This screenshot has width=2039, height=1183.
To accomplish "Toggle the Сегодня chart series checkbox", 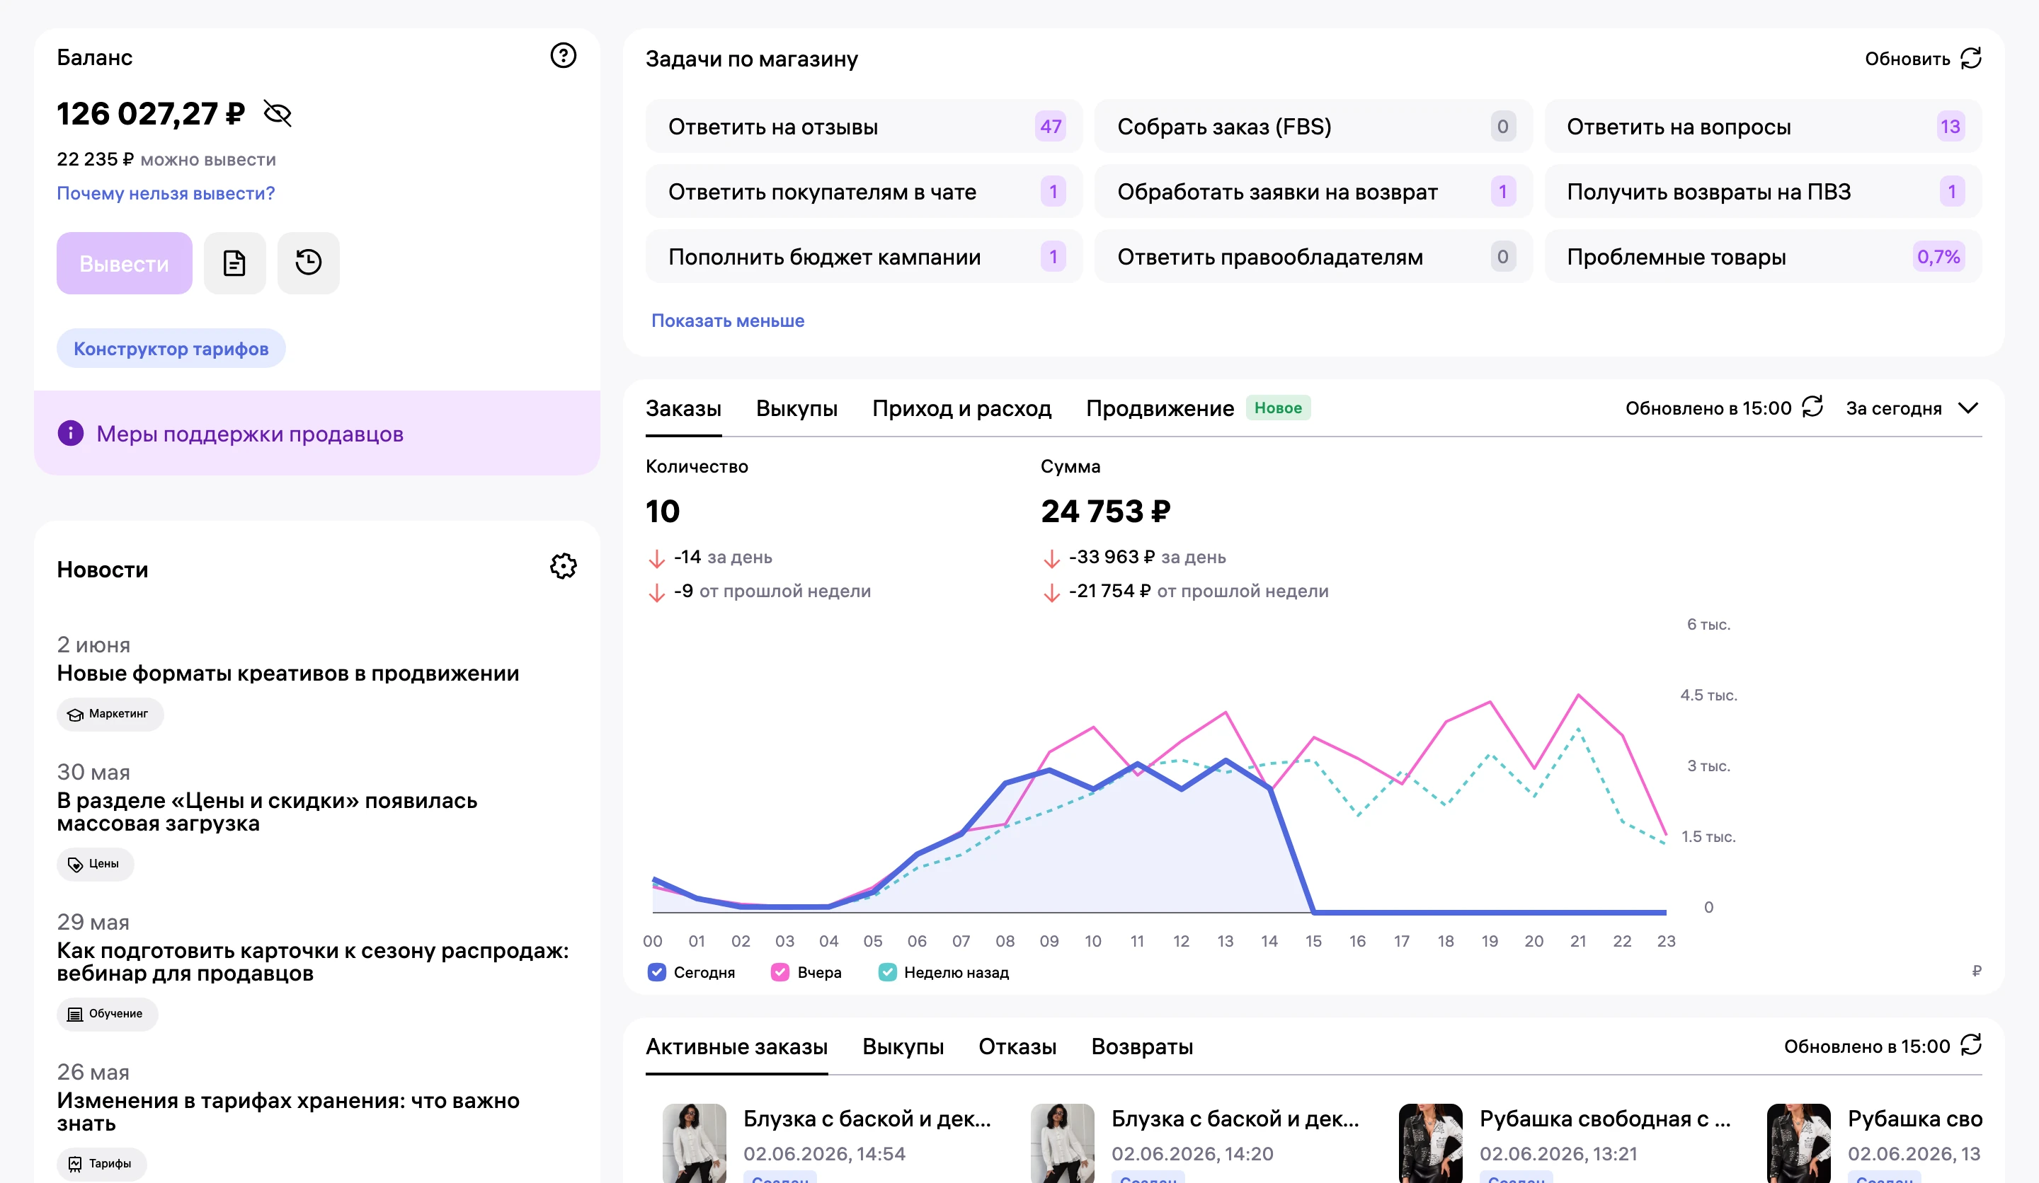I will point(657,972).
